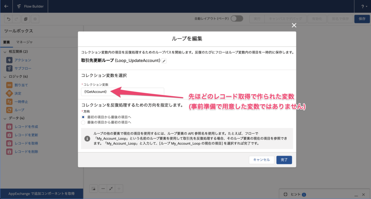371x199 pixels.
Task: Click the アクション element label
Action: click(23, 60)
